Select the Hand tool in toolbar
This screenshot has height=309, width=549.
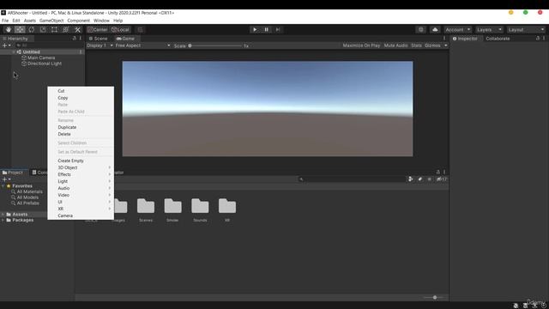click(9, 30)
